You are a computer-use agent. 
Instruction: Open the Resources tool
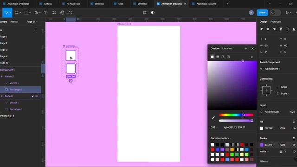click(x=54, y=13)
